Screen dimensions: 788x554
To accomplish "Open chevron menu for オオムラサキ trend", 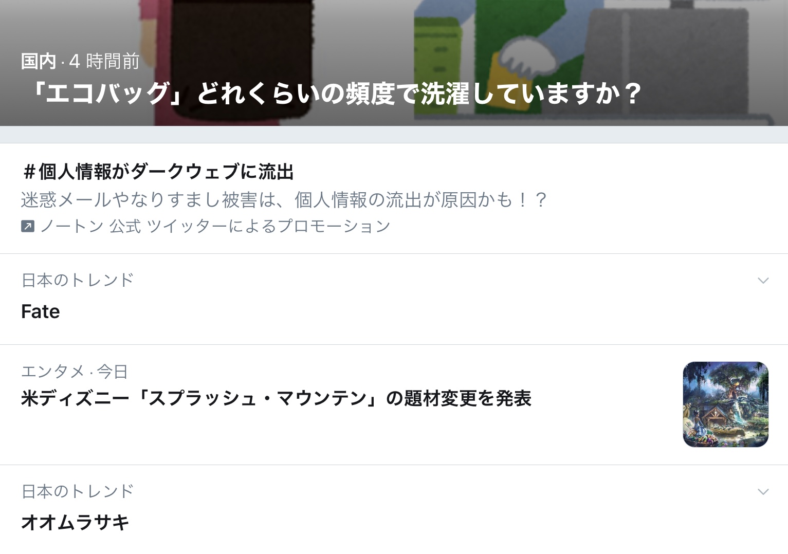I will click(763, 492).
